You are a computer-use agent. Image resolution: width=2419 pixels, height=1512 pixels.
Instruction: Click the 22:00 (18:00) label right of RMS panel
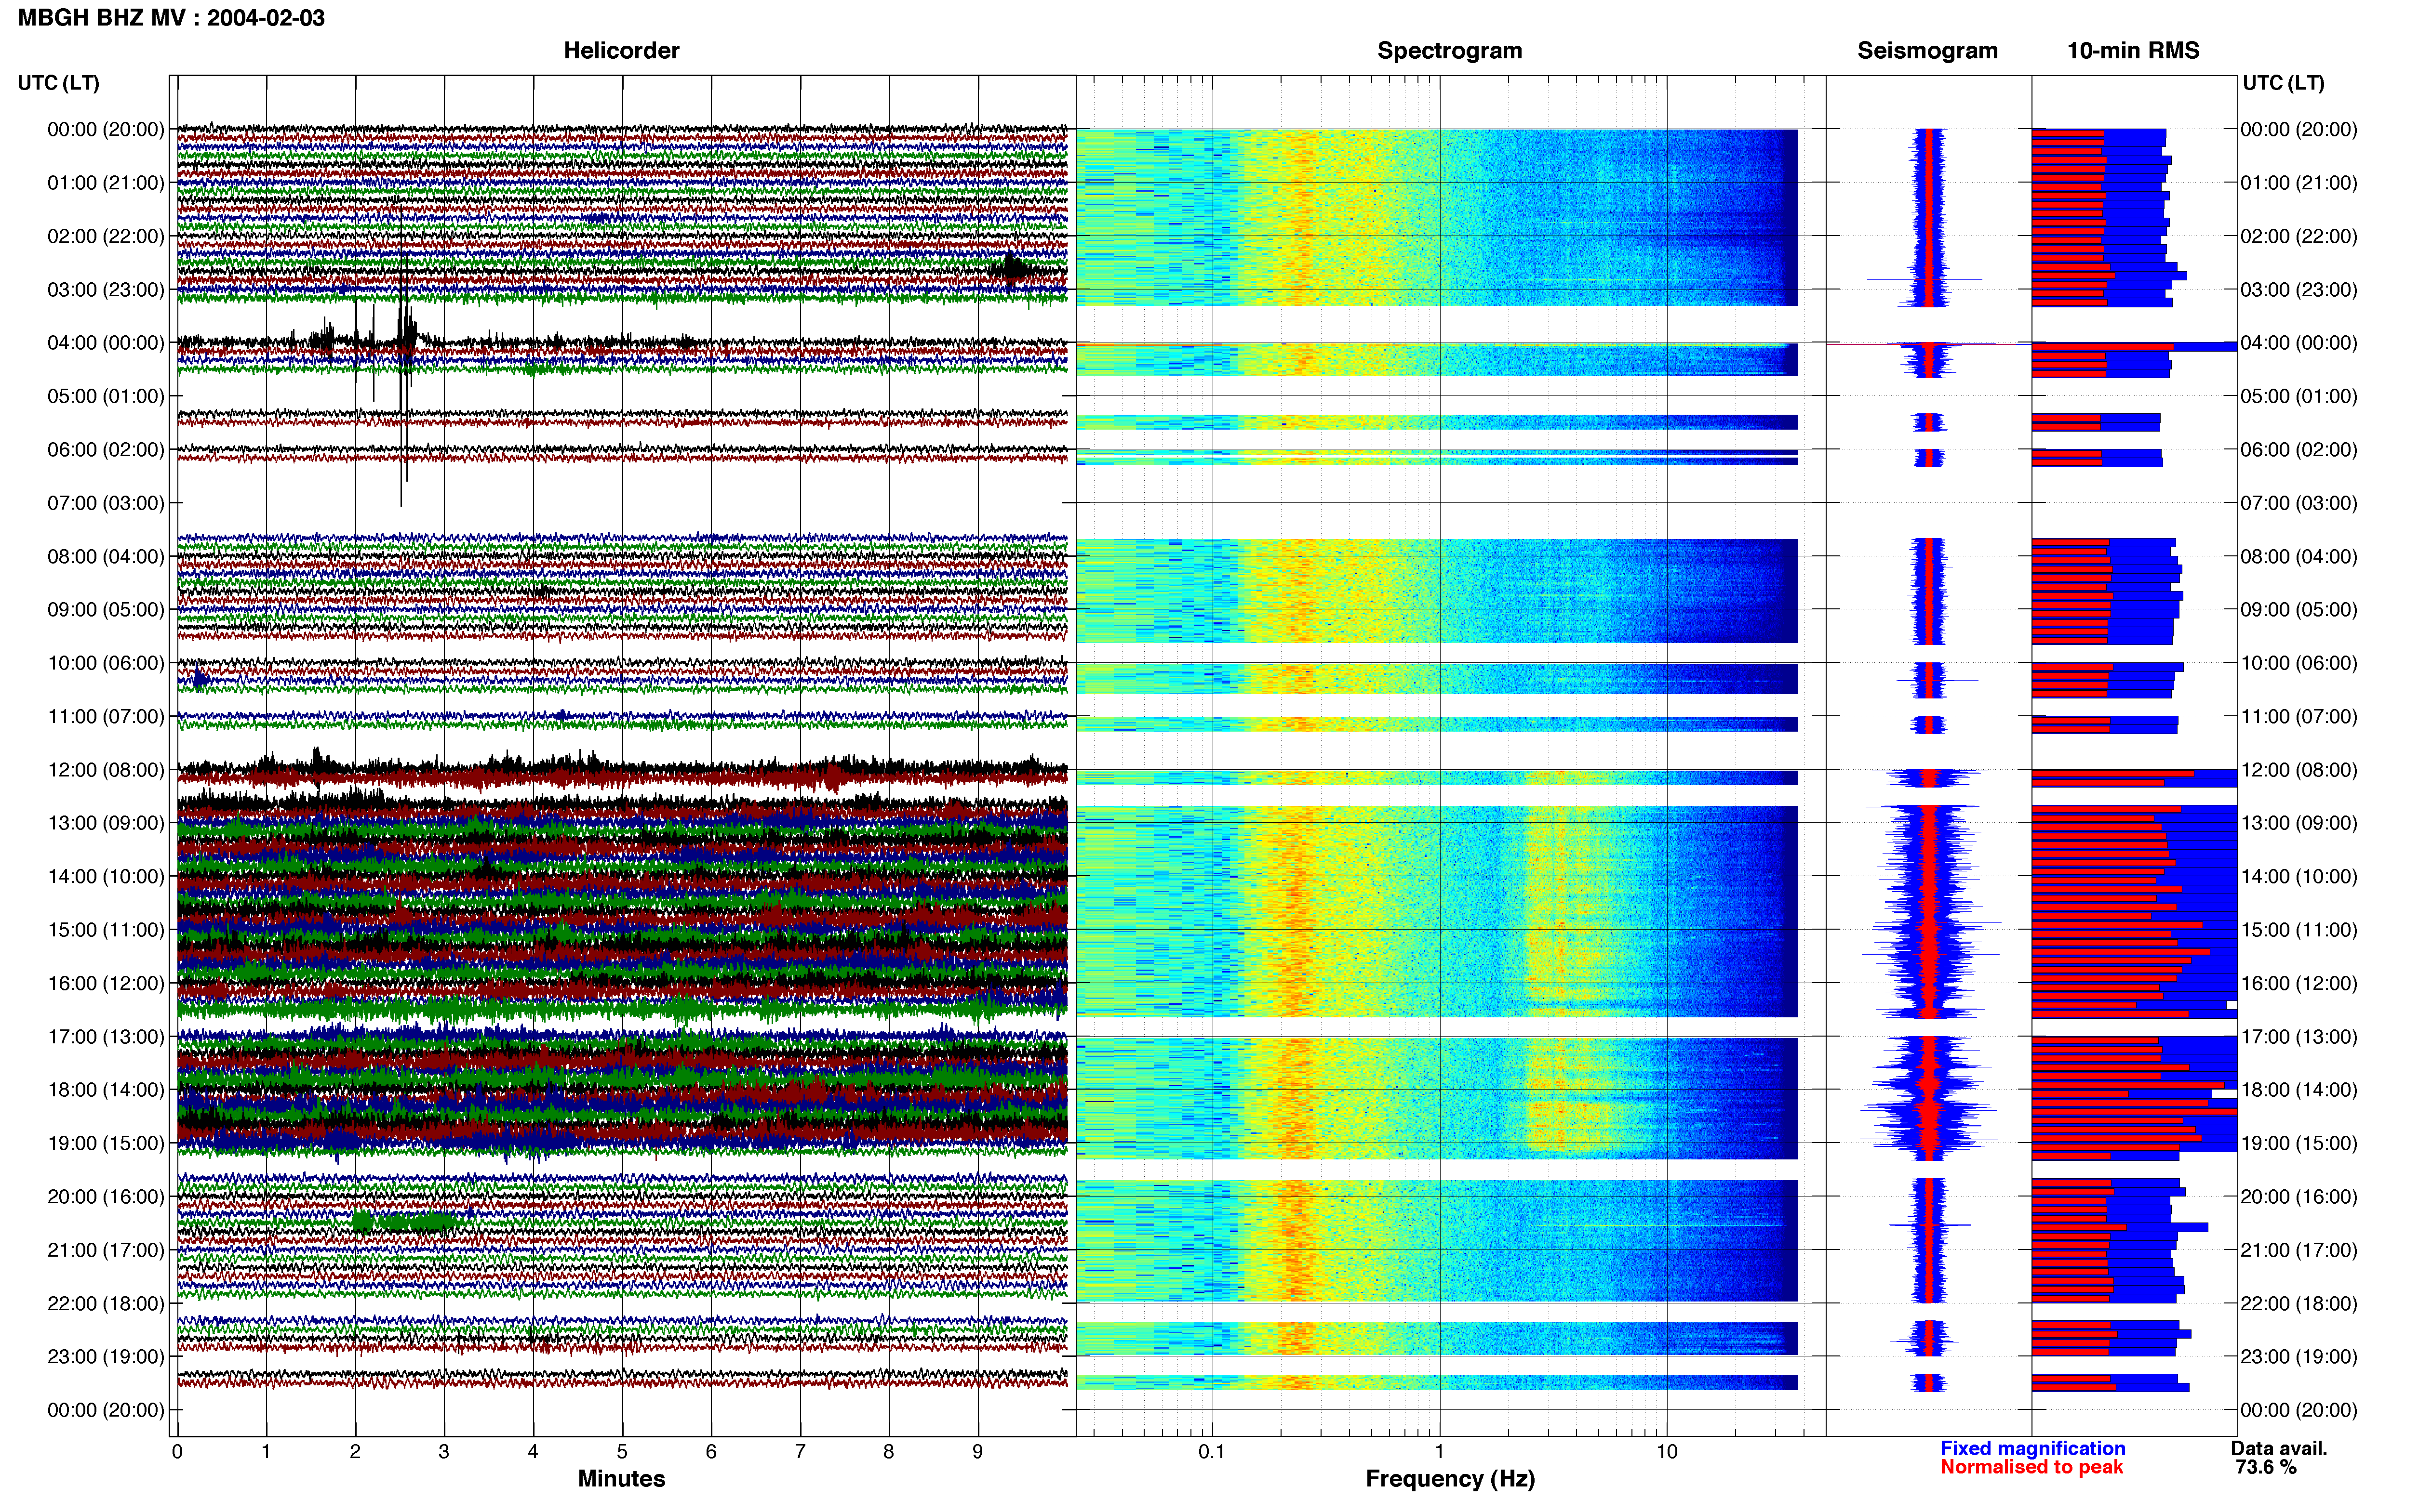pos(2299,1303)
